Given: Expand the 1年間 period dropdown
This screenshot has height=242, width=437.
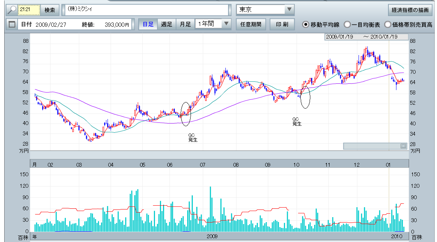Looking at the screenshot, I should click(227, 24).
